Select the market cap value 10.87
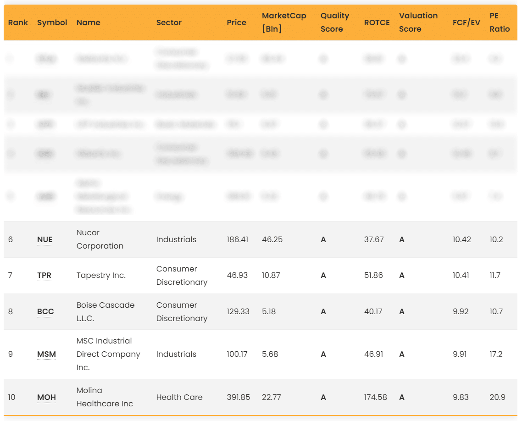Screen dimensions: 522x421 [x=271, y=276]
